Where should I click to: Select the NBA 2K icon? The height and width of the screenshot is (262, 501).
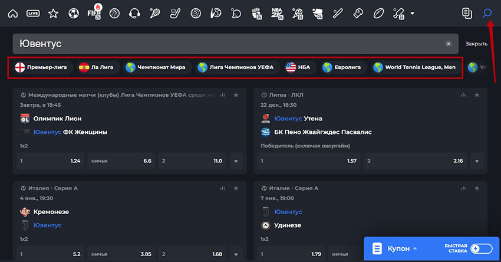click(x=277, y=14)
